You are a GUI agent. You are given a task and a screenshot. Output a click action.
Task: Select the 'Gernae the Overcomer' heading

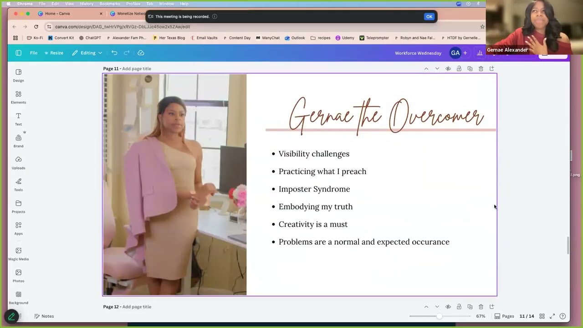[x=386, y=116]
